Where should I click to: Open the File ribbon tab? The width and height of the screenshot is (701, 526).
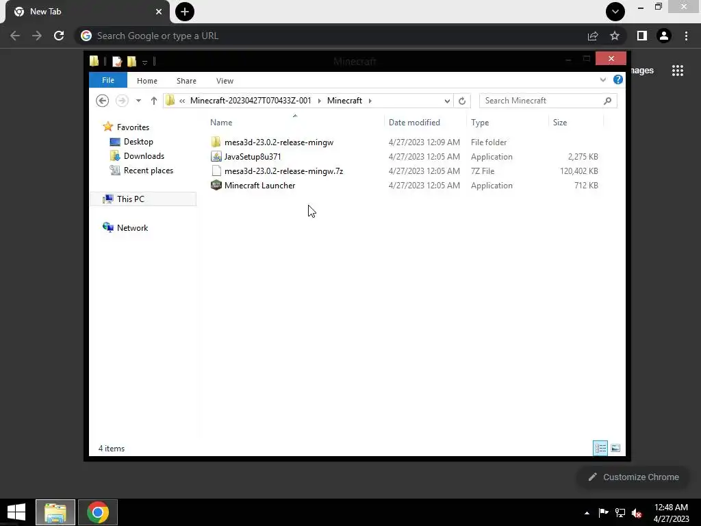pos(108,80)
